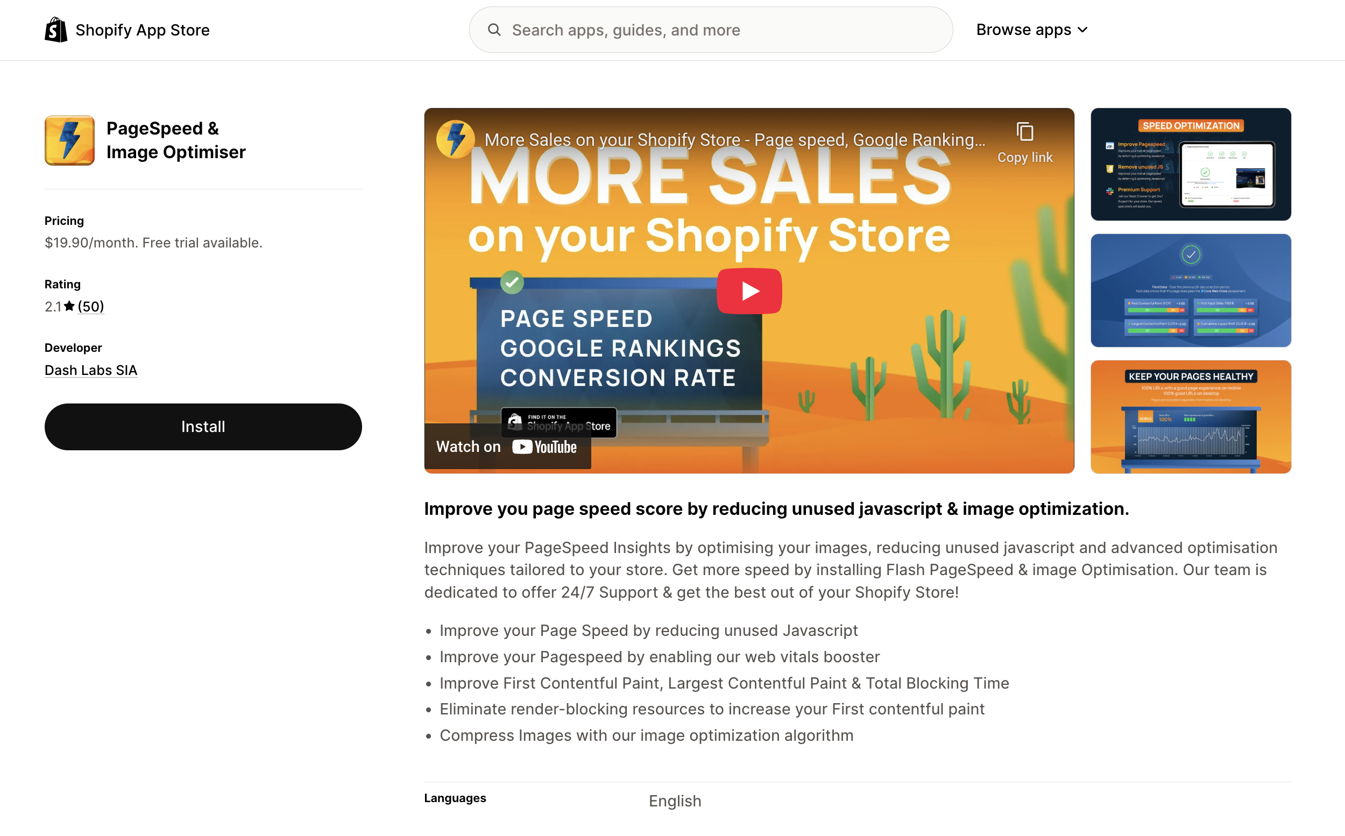Click the Shopify App Store title text

[143, 30]
